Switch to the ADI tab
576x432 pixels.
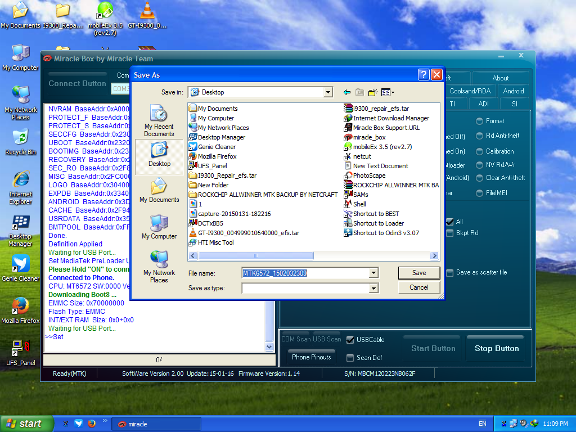point(483,104)
